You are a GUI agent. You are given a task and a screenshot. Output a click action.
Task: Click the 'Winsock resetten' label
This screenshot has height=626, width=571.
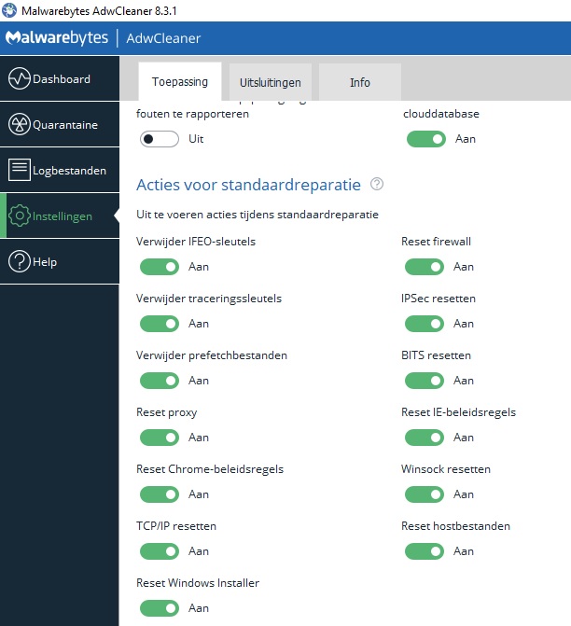click(446, 469)
